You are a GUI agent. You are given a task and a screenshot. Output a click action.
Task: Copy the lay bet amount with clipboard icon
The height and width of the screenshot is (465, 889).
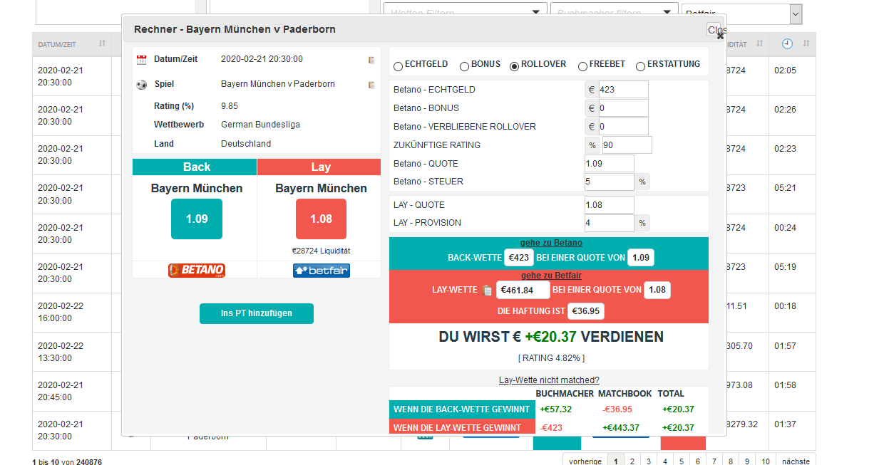(x=487, y=290)
